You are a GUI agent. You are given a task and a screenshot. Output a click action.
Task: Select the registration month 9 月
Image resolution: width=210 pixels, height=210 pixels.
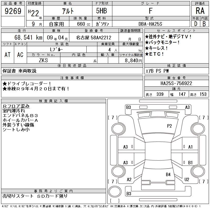(x=37, y=24)
